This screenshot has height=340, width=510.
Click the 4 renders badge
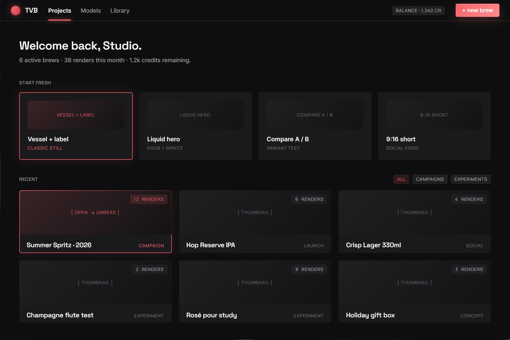click(x=469, y=199)
